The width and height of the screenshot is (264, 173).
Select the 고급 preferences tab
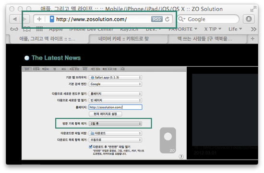point(122,69)
